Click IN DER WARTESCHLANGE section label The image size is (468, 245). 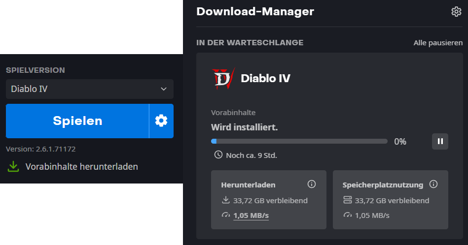(250, 43)
